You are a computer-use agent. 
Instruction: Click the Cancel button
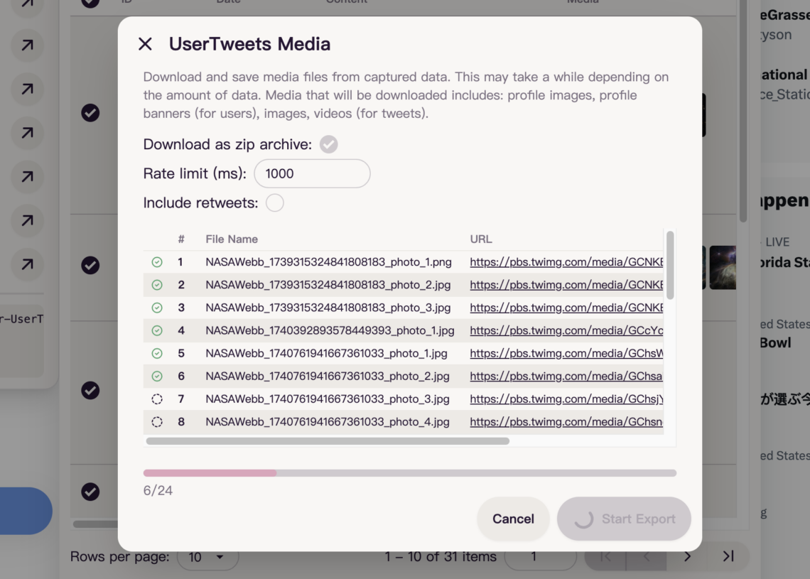[x=513, y=519]
